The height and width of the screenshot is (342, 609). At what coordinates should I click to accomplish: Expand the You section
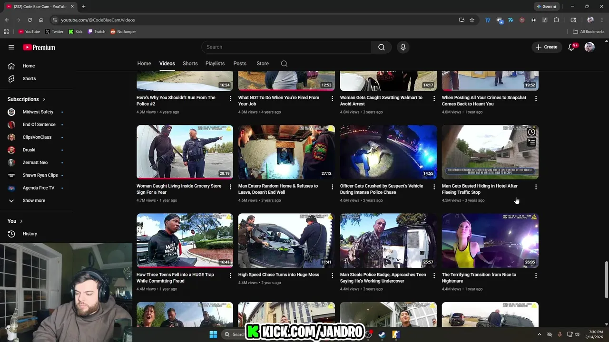click(x=15, y=221)
